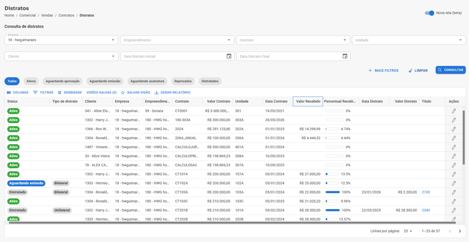The width and height of the screenshot is (469, 242).
Task: Select the Distratados filter chip
Action: pyautogui.click(x=210, y=81)
